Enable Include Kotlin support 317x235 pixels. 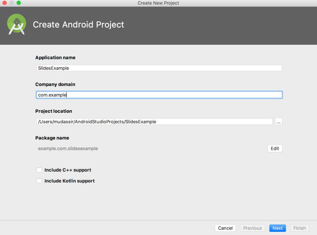(x=38, y=181)
